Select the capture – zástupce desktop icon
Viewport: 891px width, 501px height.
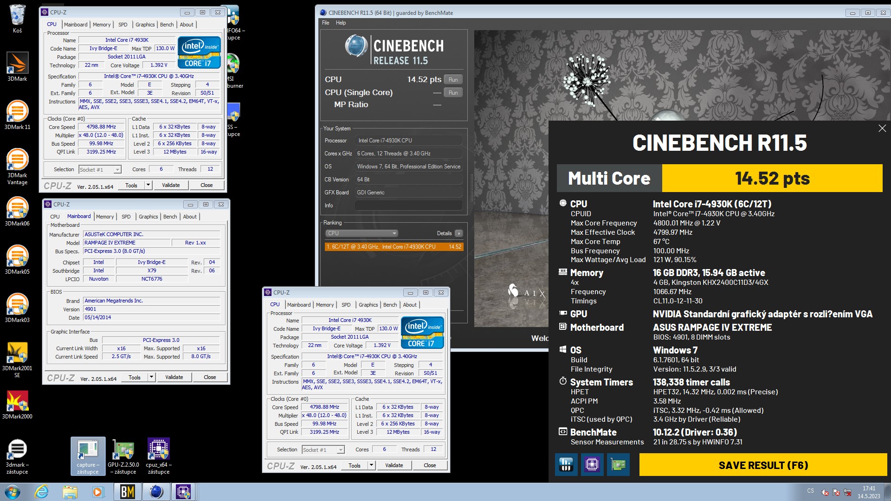coord(88,456)
